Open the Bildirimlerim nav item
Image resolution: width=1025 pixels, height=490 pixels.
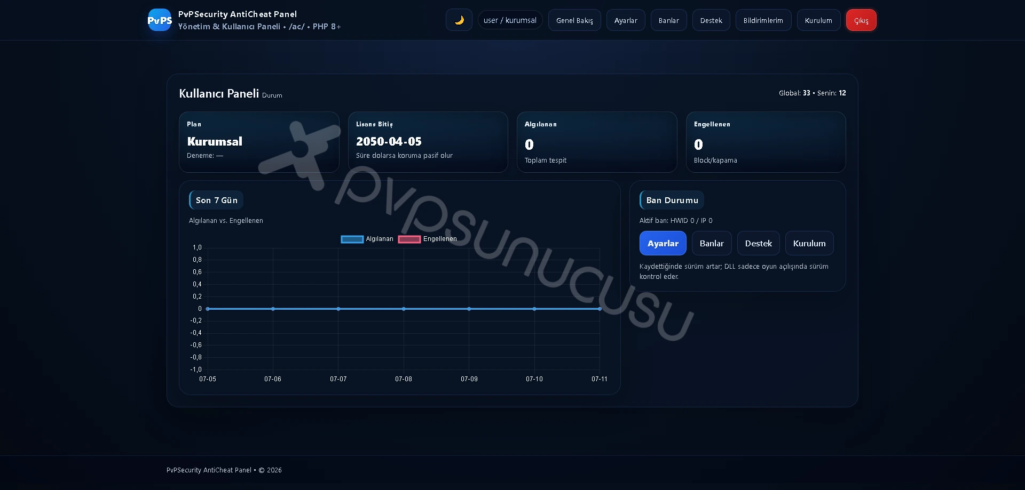(x=763, y=20)
